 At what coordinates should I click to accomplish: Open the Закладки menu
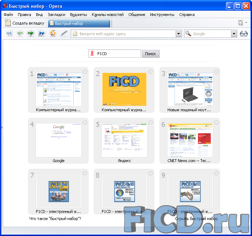(x=57, y=15)
